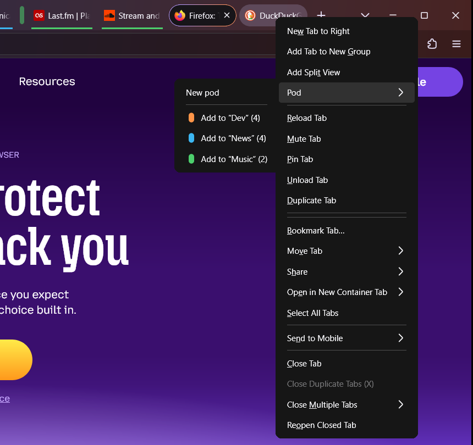Click the Firefox logo favicon

pos(180,15)
